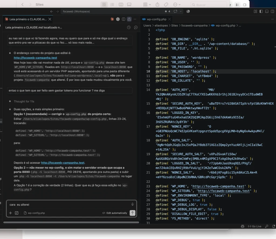Go forward using editor navigation arrow
276x239 pixels.
(x=57, y=11)
